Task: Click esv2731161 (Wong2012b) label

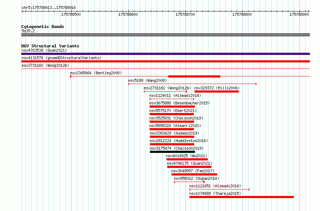Action: pos(167,88)
